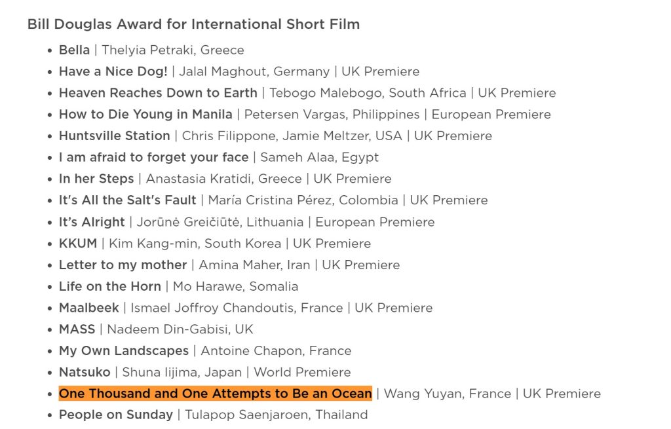This screenshot has height=429, width=671.
Task: Click 'It's All the Salt's Fault' title
Action: [127, 200]
